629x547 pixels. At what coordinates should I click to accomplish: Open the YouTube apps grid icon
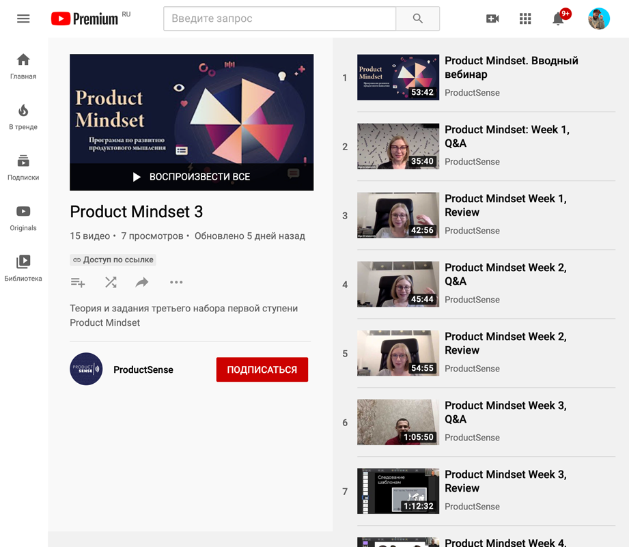(x=525, y=18)
